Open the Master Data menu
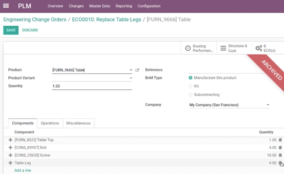 point(99,6)
